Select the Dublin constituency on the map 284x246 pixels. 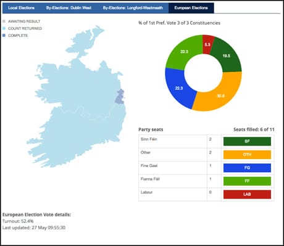[120, 97]
